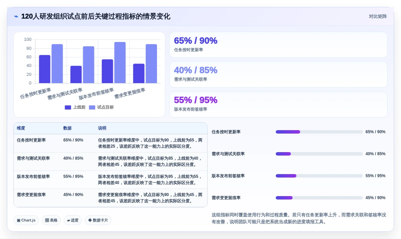Click the 任务按时更新率 caption in data card
The width and height of the screenshot is (401, 239).
pos(189,50)
